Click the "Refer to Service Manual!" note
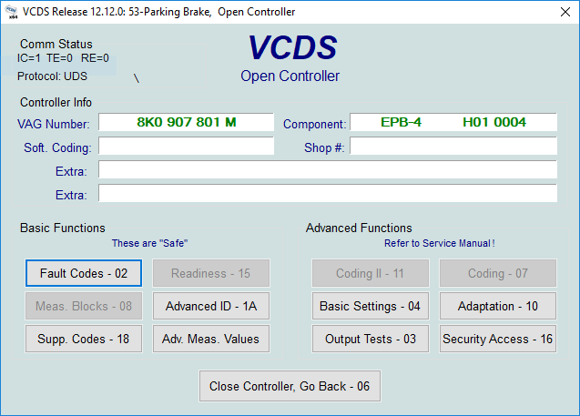Image resolution: width=580 pixels, height=416 pixels. pos(440,243)
